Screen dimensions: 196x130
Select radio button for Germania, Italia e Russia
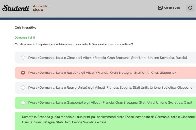(23, 73)
